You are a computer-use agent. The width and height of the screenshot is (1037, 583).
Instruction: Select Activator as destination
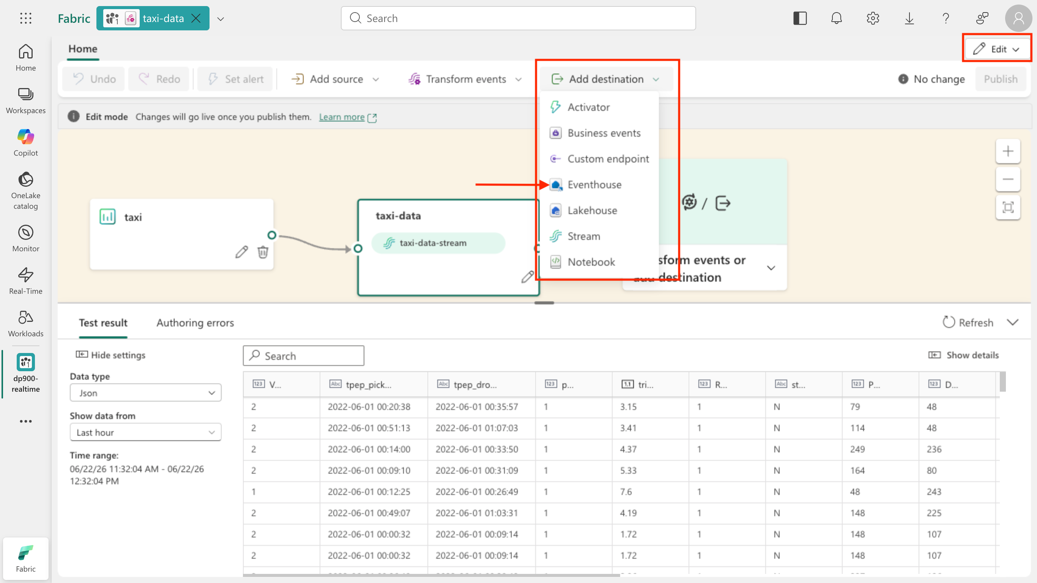(599, 107)
